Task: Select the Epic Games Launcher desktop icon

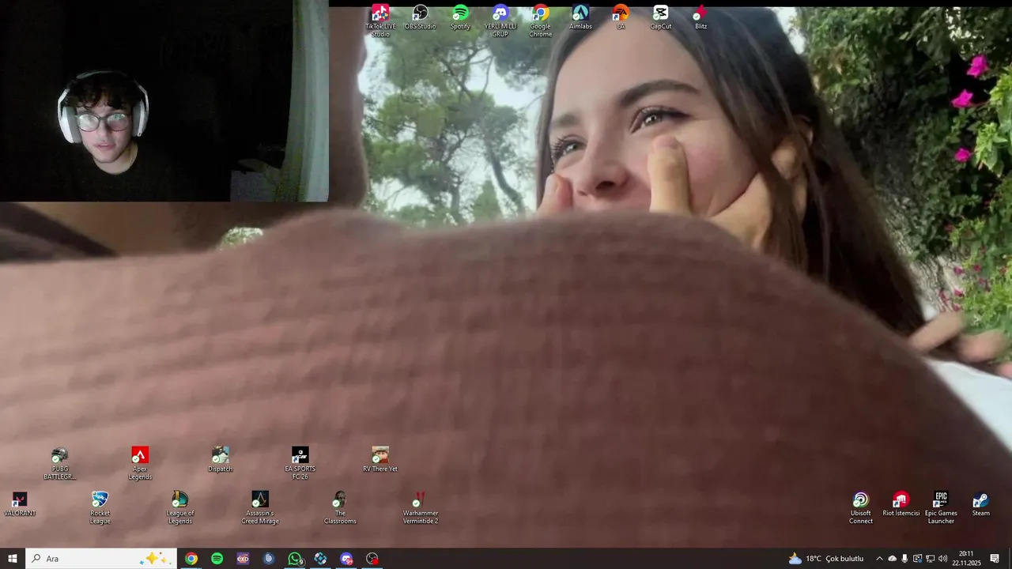Action: 941,508
